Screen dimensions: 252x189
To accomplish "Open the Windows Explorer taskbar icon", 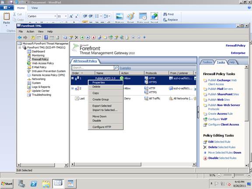I will [x=46, y=184].
